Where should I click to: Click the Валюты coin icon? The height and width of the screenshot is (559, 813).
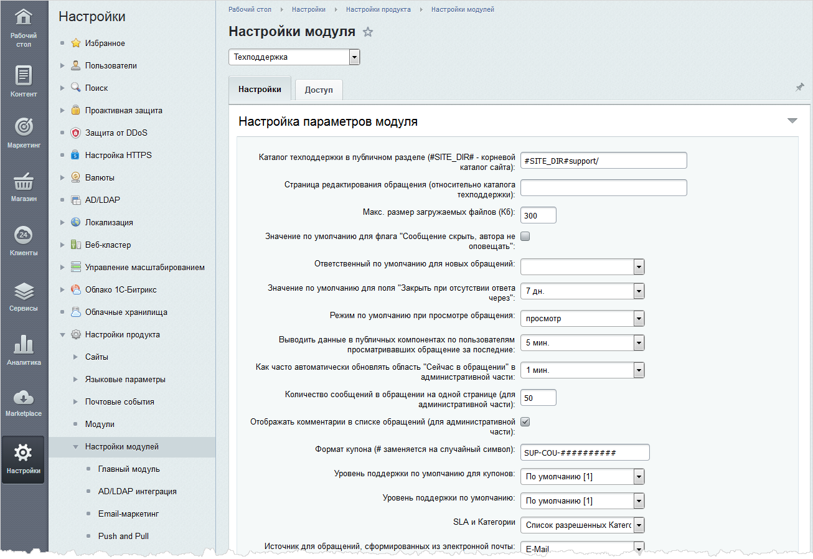click(76, 177)
